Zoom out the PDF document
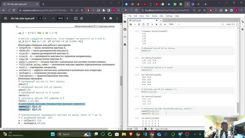The width and height of the screenshot is (245, 138). click(53, 18)
